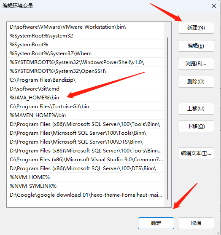The height and width of the screenshot is (235, 221).
Task: Move the entry up with 上移(U)
Action: point(196,109)
